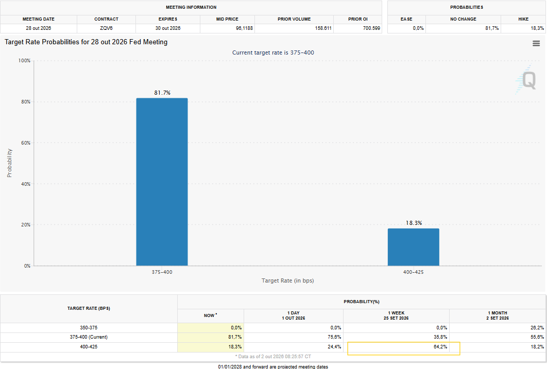Click the 400-425 bar showing 18.3%

pos(414,247)
